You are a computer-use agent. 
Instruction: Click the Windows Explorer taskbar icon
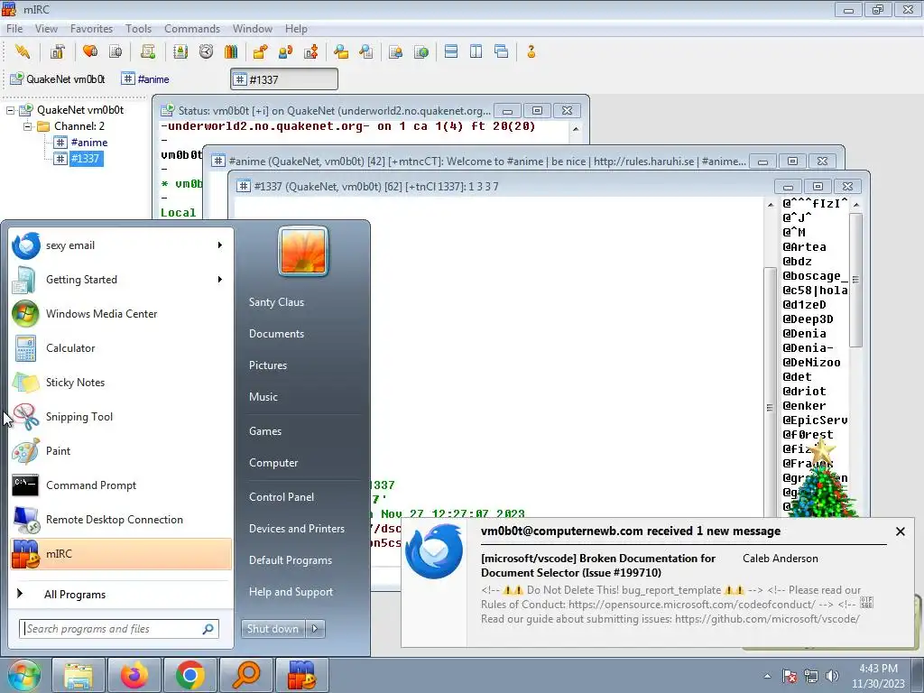pos(79,675)
